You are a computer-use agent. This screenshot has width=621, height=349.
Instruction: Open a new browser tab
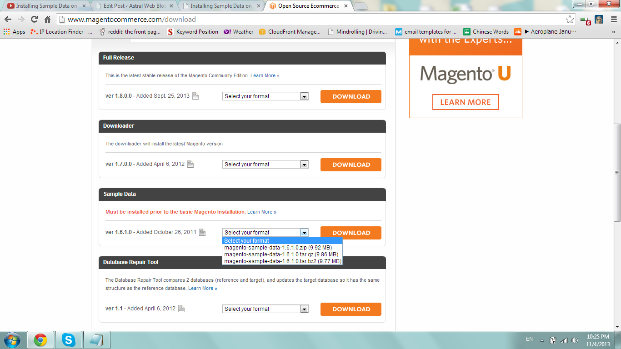tap(361, 6)
